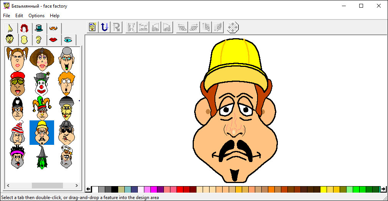Image resolution: width=388 pixels, height=201 pixels.
Task: Maximize the face factory window
Action: tap(361, 6)
